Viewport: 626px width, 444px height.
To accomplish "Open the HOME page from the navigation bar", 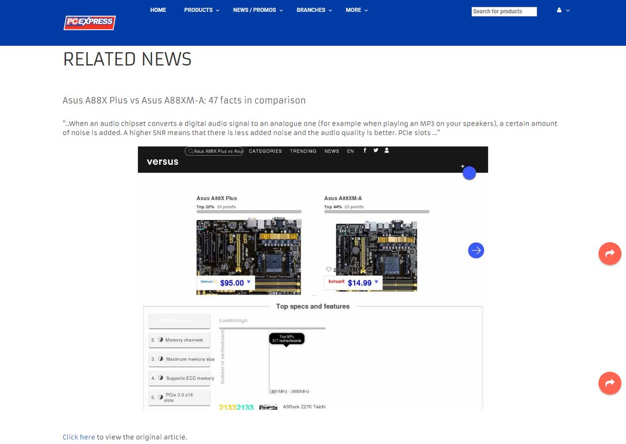I will pyautogui.click(x=158, y=9).
